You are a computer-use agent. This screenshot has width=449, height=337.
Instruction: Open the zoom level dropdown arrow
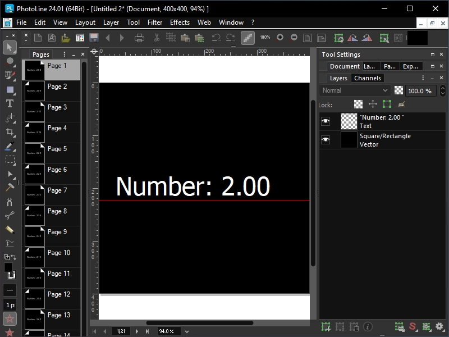187,331
